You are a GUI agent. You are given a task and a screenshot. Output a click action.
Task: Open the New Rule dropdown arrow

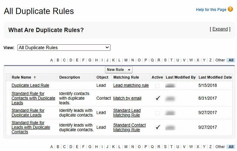pos(129,70)
